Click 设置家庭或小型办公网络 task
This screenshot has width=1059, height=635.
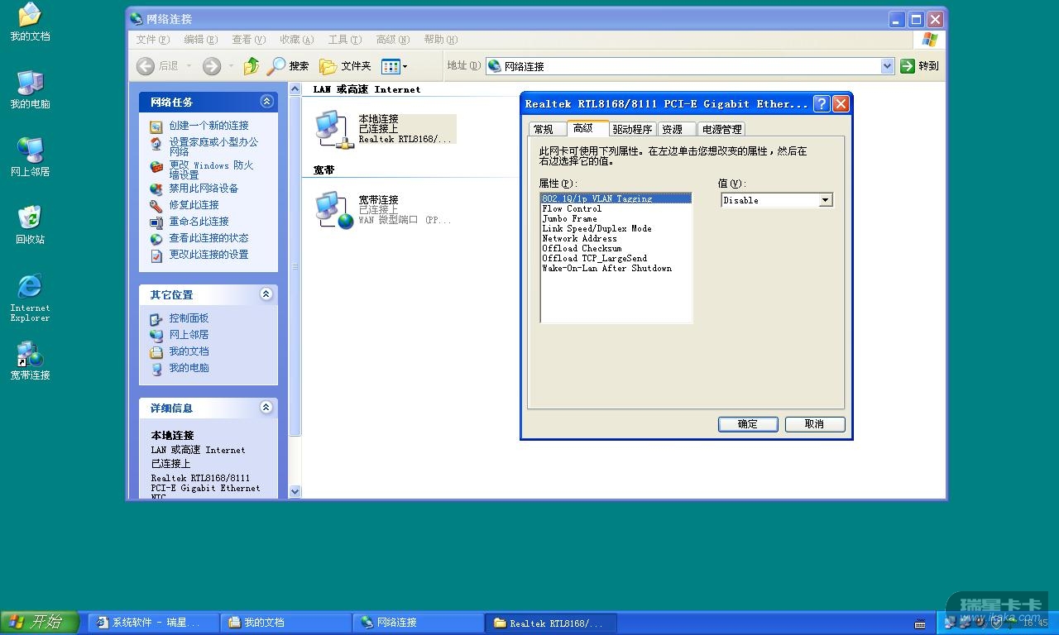213,147
